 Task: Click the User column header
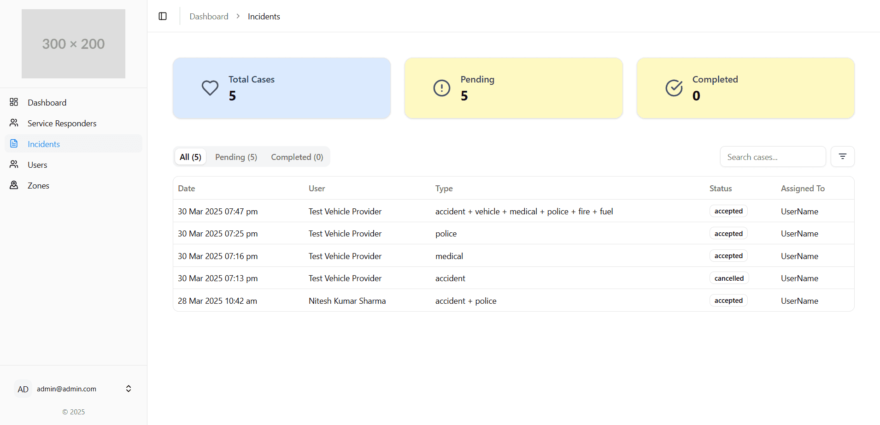[317, 188]
